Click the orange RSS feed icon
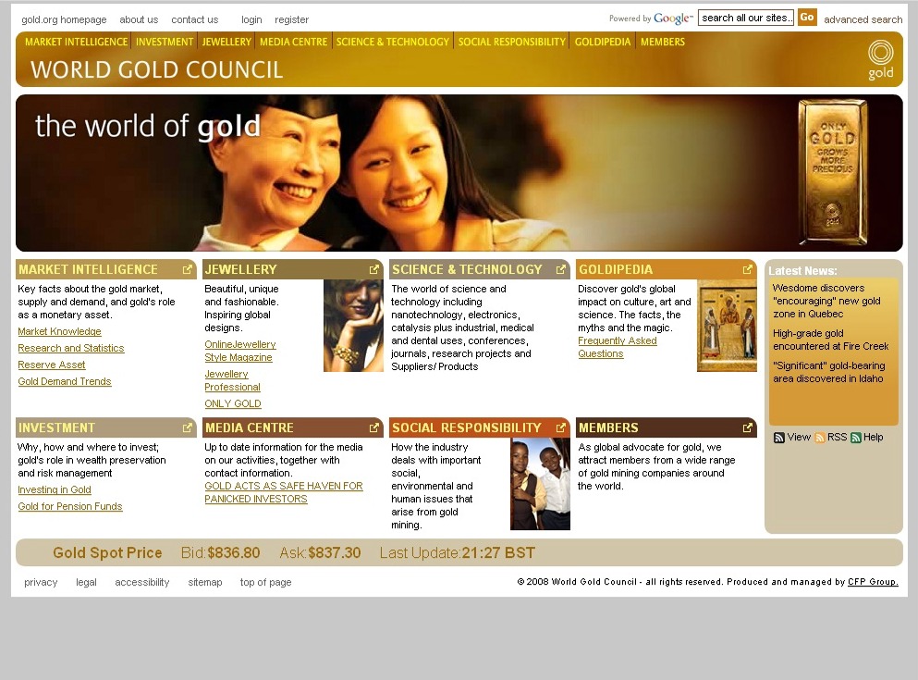This screenshot has height=680, width=918. 820,438
